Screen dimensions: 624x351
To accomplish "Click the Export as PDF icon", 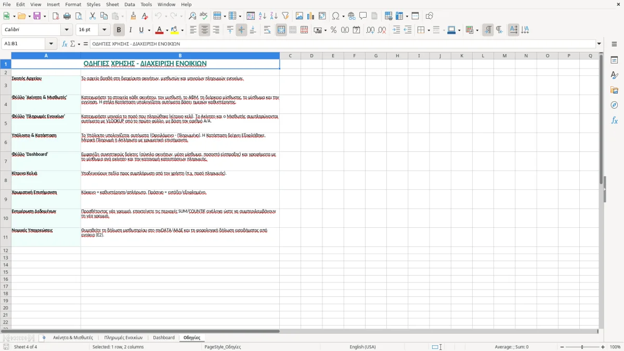I will pos(56,16).
